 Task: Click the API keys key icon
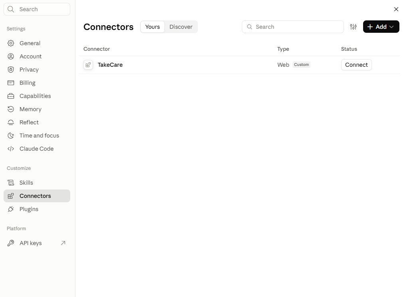click(x=11, y=243)
